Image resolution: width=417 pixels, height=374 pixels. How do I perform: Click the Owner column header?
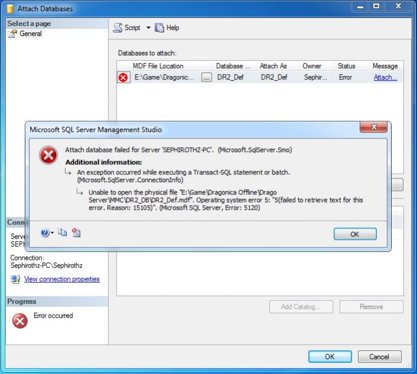tap(317, 66)
